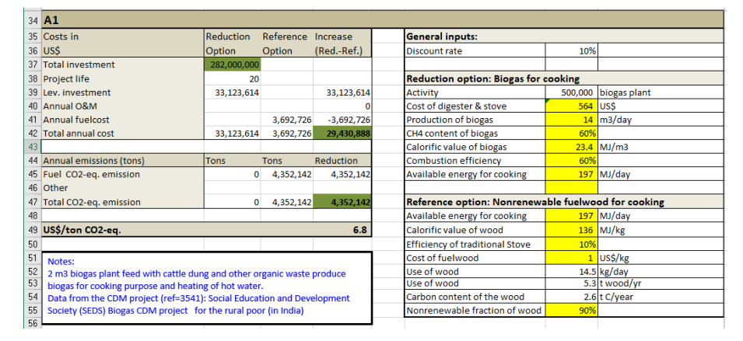Select row header 34
743x341 pixels.
coord(33,21)
